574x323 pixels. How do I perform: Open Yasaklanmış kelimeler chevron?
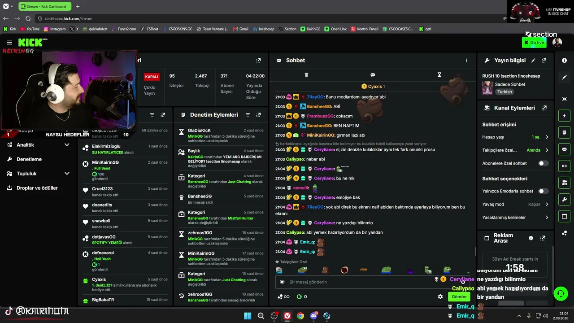tap(547, 218)
